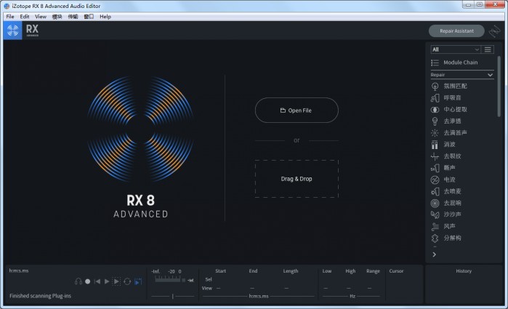508x309 pixels.
Task: Click the iZotope logo icon in header
Action: (12, 31)
